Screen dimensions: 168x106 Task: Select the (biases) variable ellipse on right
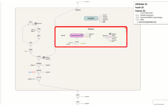coord(105,37)
